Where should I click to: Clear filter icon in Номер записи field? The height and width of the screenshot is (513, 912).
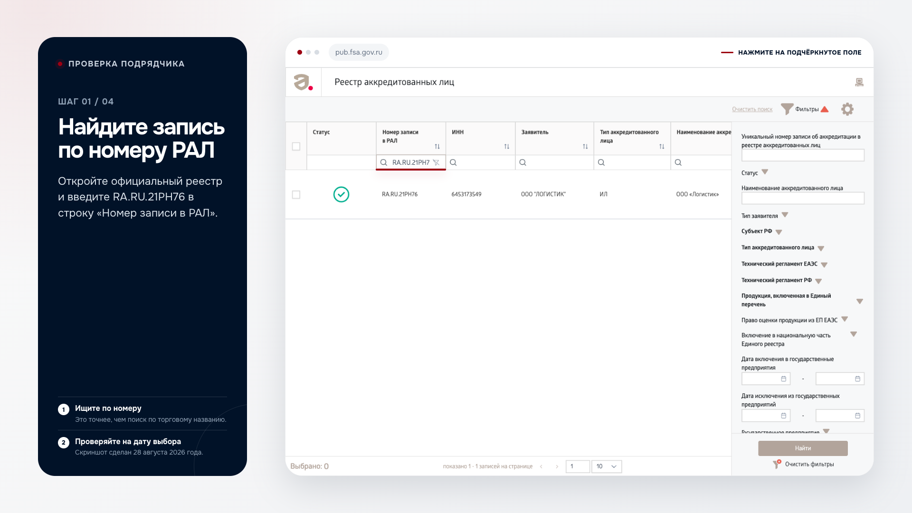(x=436, y=162)
